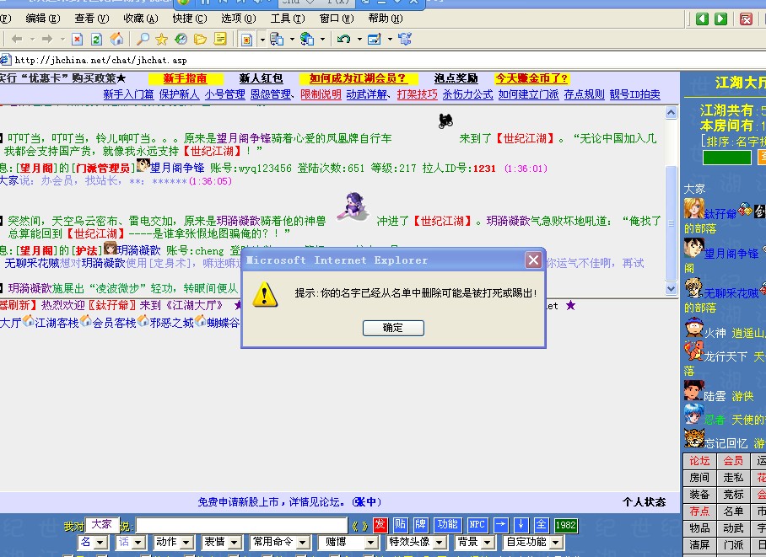Open the 名 dropdown
The height and width of the screenshot is (557, 766).
click(x=94, y=543)
